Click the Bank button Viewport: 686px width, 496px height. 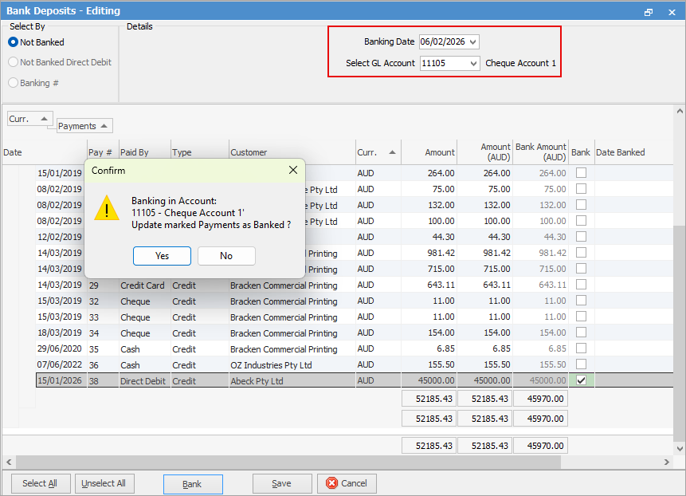click(193, 484)
